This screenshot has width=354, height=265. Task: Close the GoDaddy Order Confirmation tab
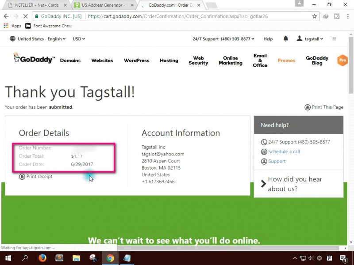199,5
